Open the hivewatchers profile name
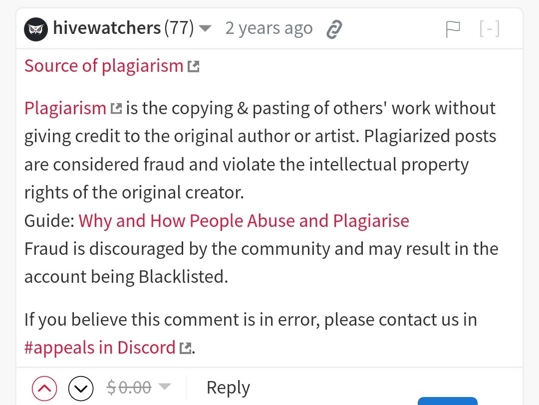Image resolution: width=539 pixels, height=405 pixels. (x=107, y=28)
